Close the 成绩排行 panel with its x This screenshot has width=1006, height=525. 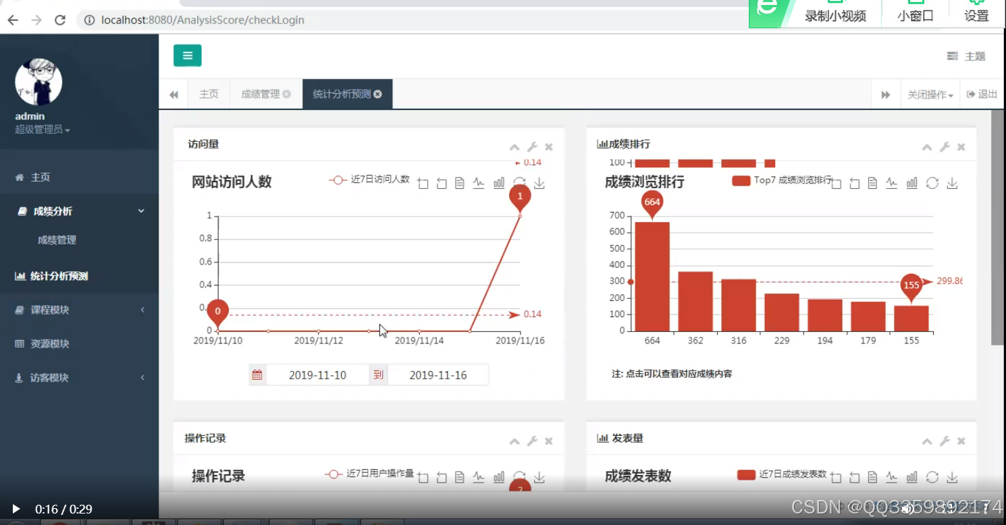coord(961,147)
